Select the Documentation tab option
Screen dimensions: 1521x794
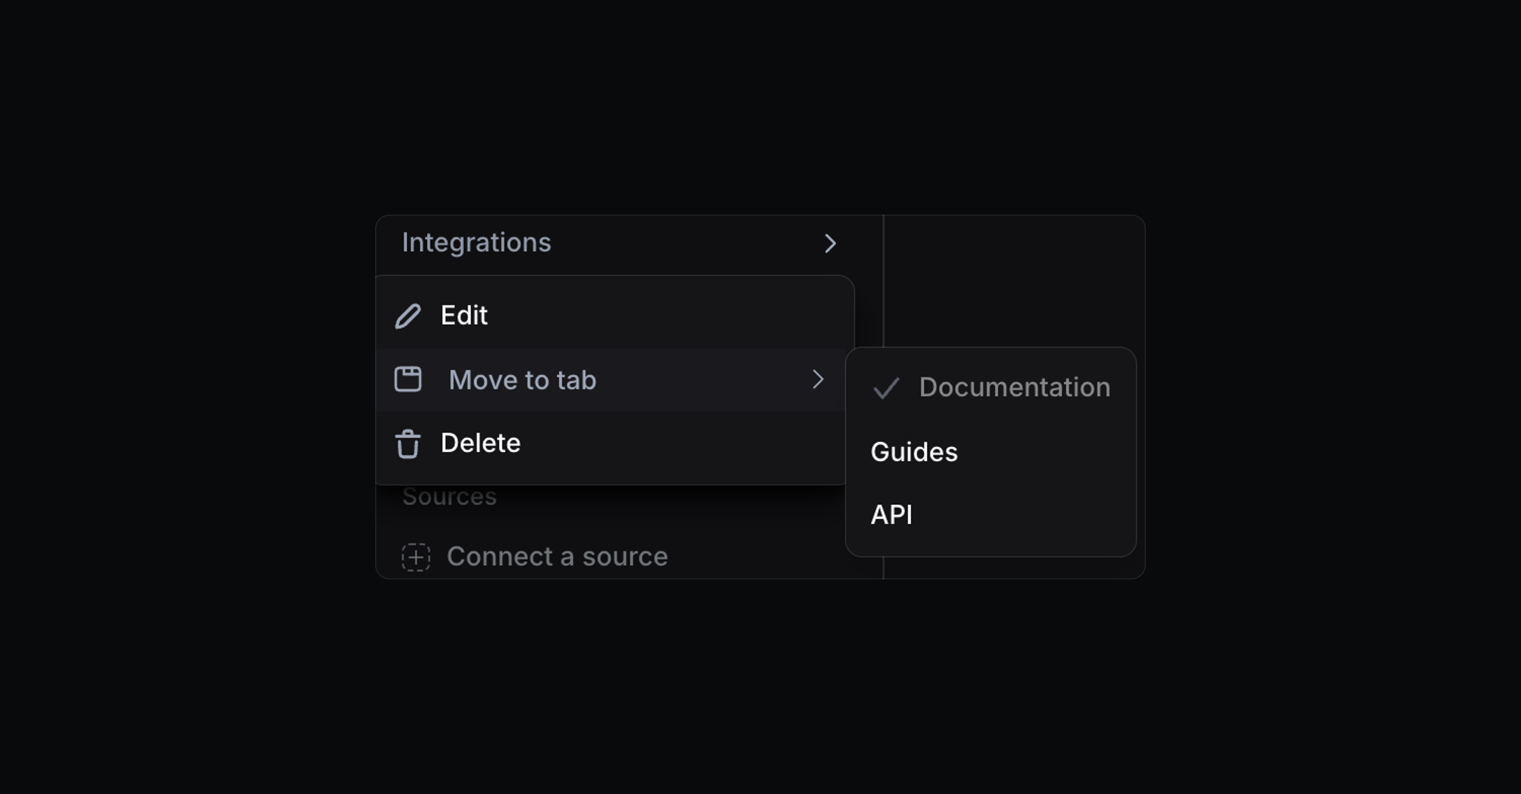coord(991,388)
